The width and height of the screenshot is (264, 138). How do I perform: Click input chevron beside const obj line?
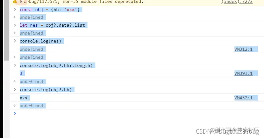click(15, 10)
